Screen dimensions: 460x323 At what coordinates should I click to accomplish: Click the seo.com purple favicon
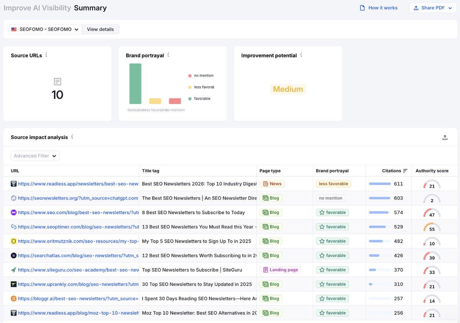click(13, 212)
